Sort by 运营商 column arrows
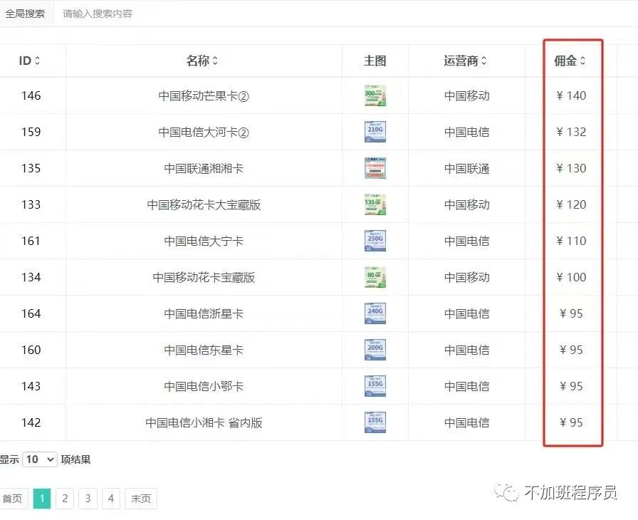 tap(483, 61)
